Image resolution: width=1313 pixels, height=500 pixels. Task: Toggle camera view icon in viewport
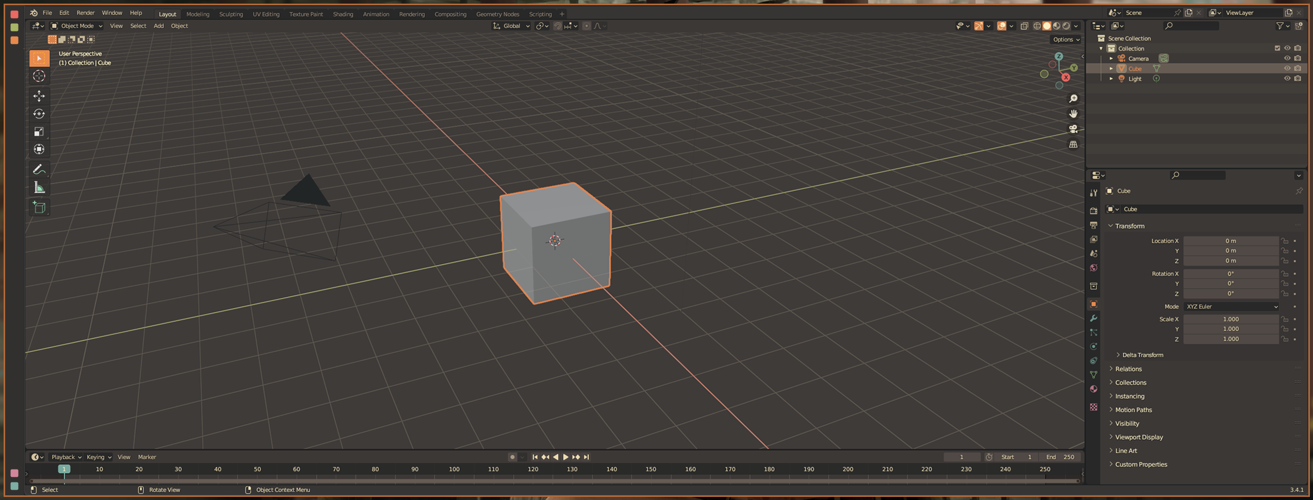point(1073,129)
